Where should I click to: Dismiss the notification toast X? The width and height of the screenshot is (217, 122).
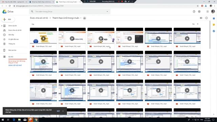pyautogui.click(x=63, y=111)
